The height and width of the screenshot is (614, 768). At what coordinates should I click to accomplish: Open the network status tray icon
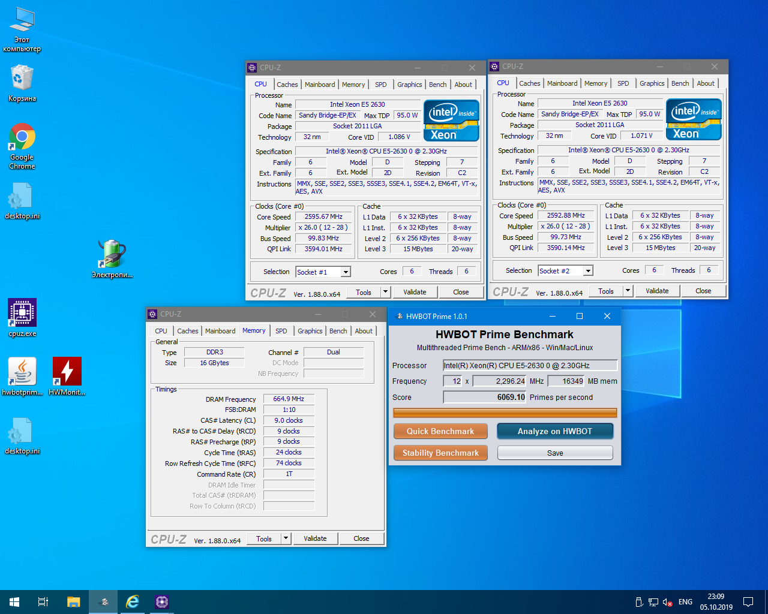[x=653, y=602]
